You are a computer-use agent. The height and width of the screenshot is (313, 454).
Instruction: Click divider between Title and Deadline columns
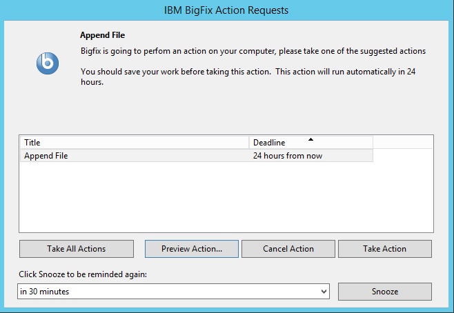tap(249, 143)
